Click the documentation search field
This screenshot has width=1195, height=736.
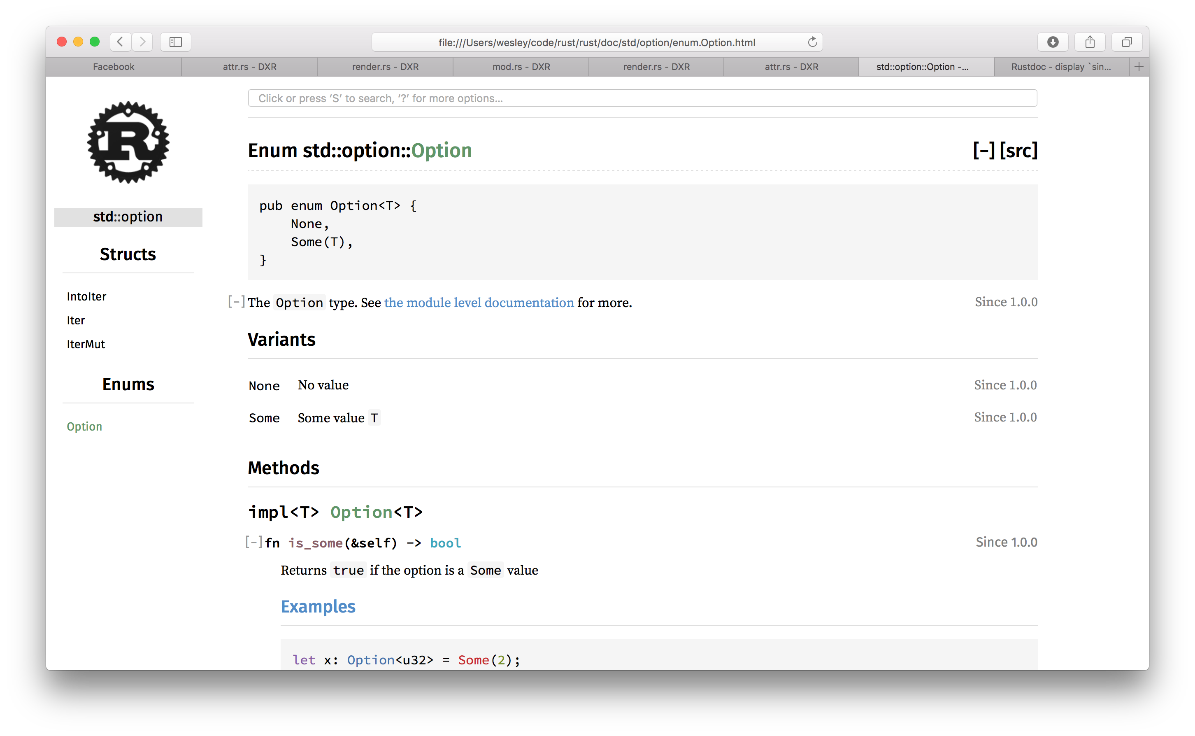(642, 98)
